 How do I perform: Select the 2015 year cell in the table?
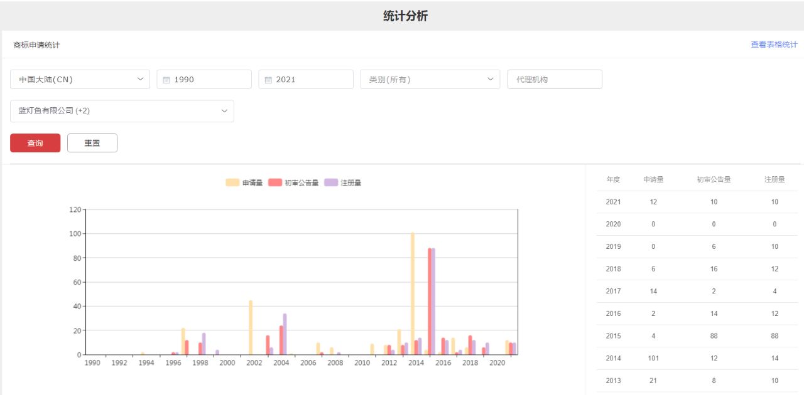[x=613, y=336]
